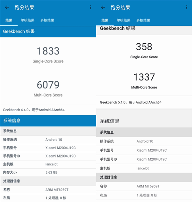
Task: Click the blue 系统信息 section header
Action: pyautogui.click(x=48, y=121)
